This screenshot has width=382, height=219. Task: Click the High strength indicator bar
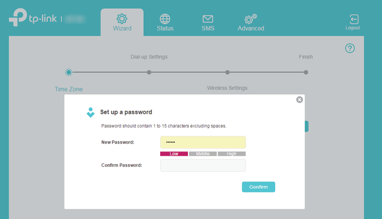[x=232, y=154]
